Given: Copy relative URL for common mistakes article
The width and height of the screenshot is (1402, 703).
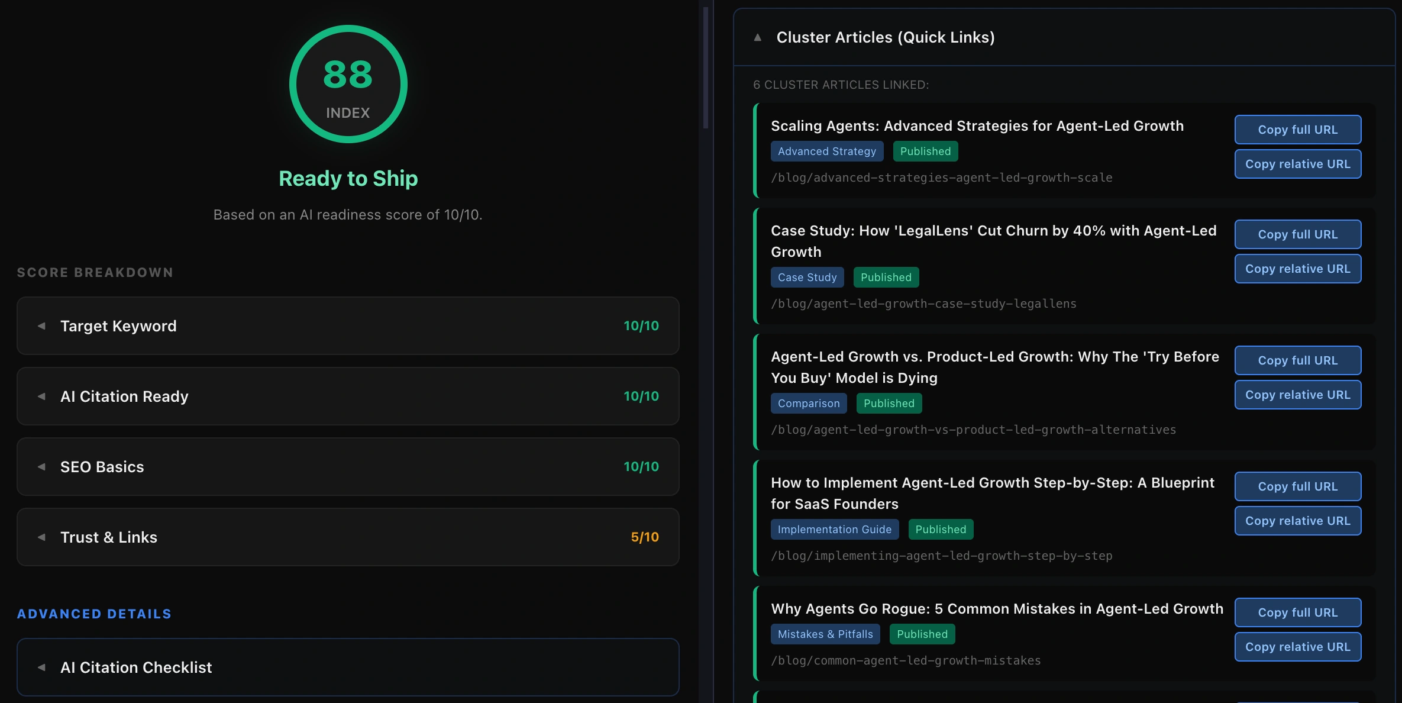Looking at the screenshot, I should tap(1297, 647).
